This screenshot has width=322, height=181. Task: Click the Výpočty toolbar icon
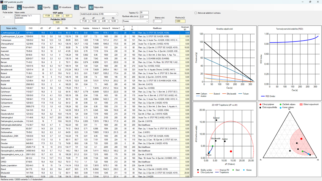coord(40,7)
